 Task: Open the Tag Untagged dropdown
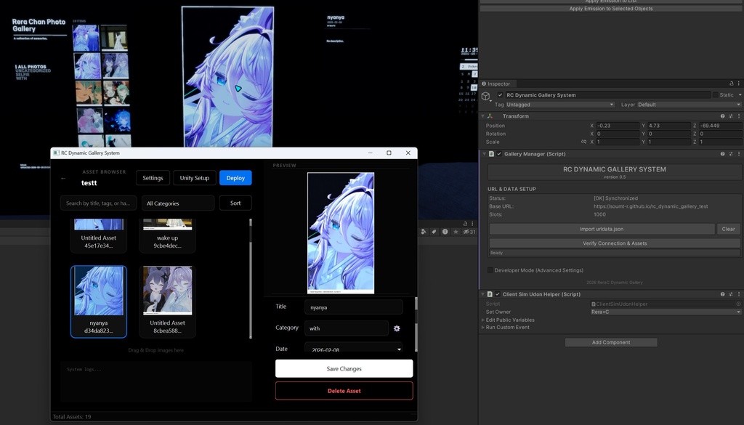(x=559, y=104)
